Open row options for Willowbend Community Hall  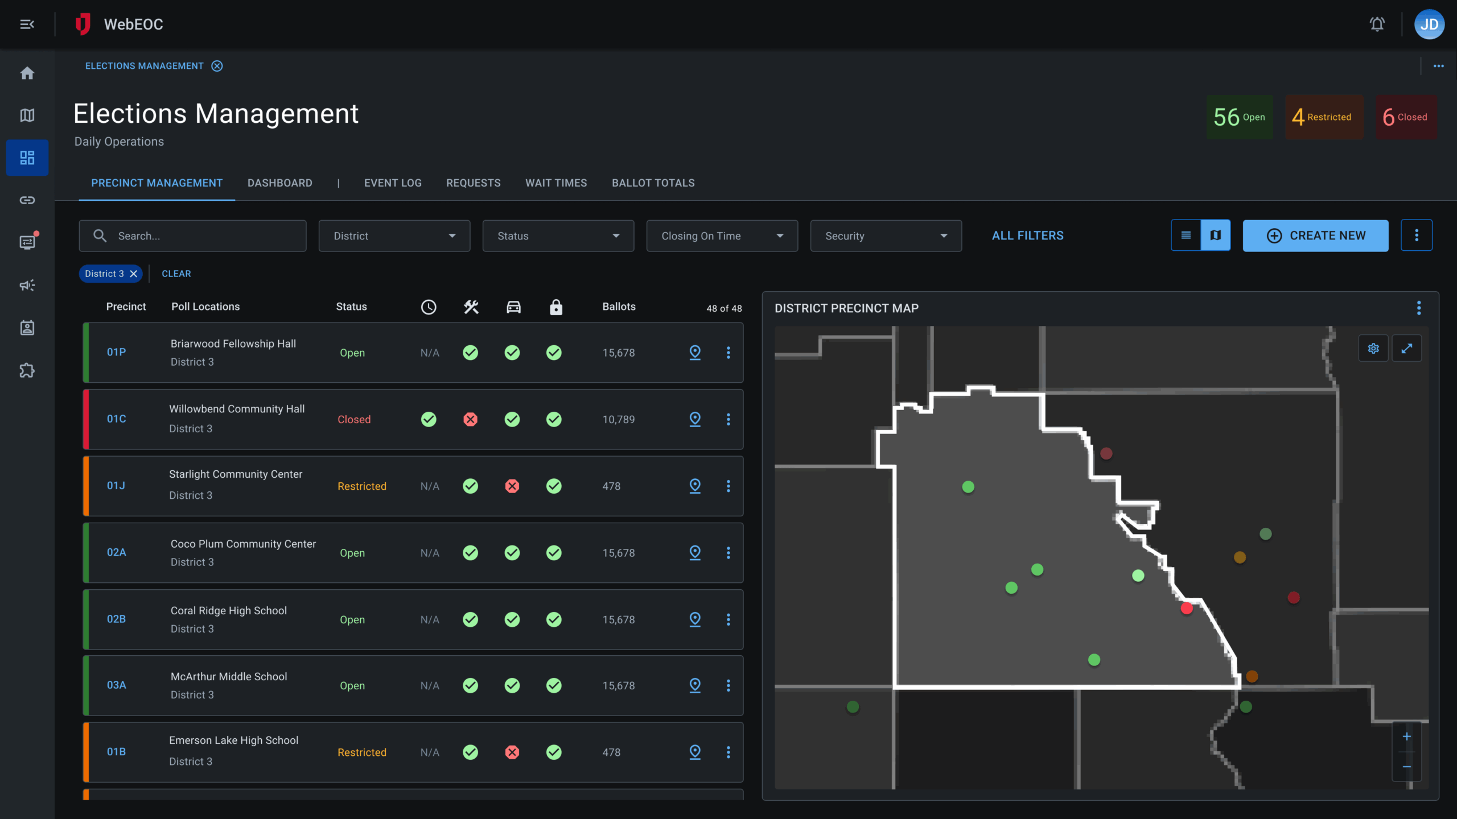pos(728,419)
